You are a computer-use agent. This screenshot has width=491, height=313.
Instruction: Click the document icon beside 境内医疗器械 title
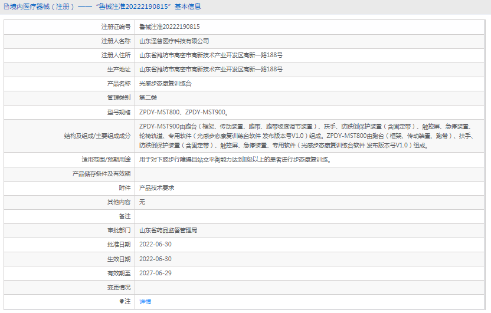(x=6, y=6)
